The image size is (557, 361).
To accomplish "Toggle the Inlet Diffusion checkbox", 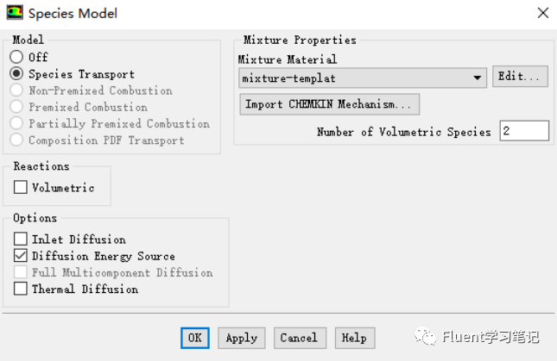I will point(20,239).
